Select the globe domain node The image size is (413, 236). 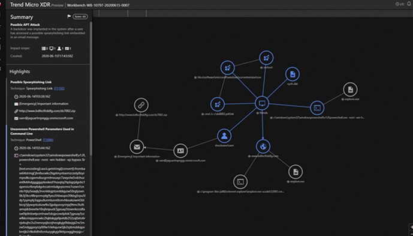263,147
